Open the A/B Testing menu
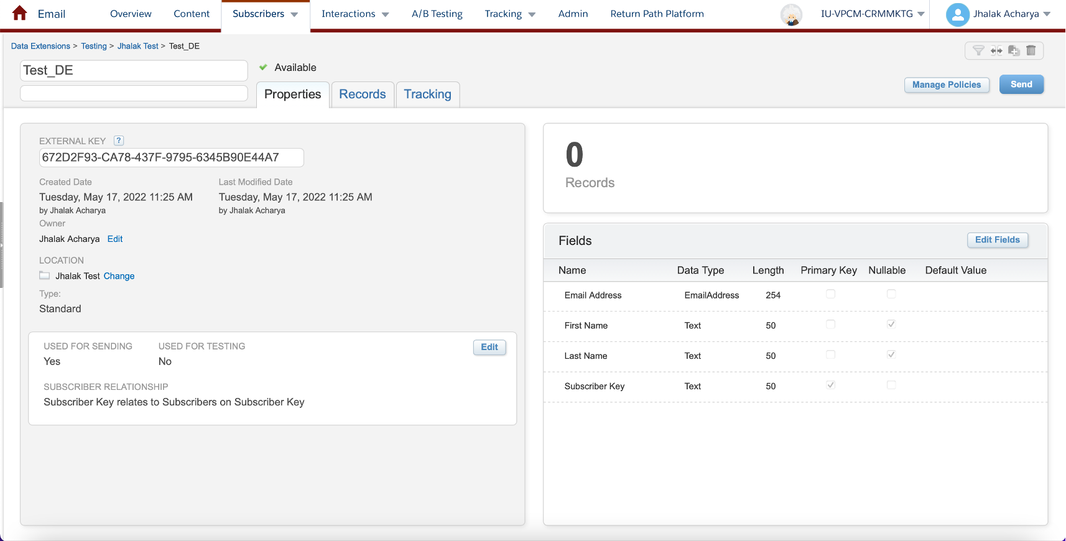 (437, 14)
